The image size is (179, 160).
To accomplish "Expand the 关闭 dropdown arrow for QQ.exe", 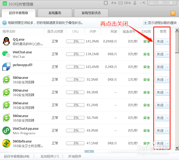I will pos(168,41).
